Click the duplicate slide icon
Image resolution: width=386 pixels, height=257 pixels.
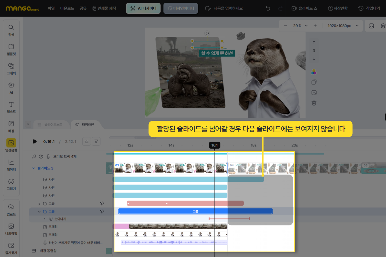click(314, 82)
